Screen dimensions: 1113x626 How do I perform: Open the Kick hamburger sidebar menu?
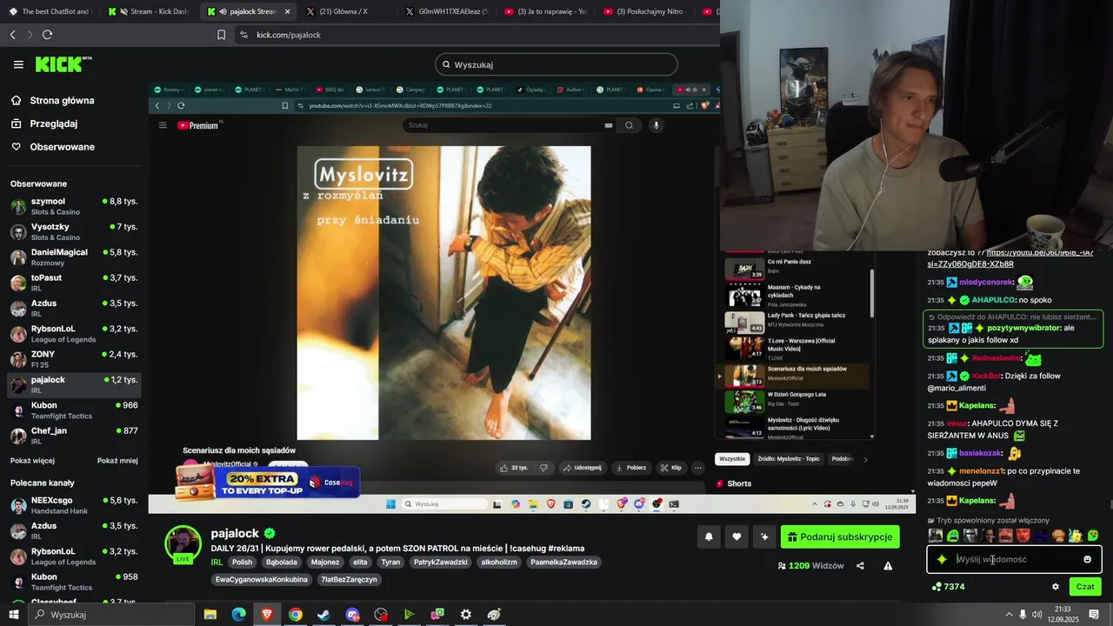(18, 64)
